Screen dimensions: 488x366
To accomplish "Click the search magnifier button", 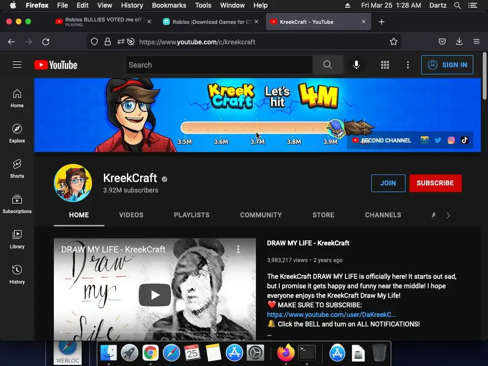I will pos(328,65).
